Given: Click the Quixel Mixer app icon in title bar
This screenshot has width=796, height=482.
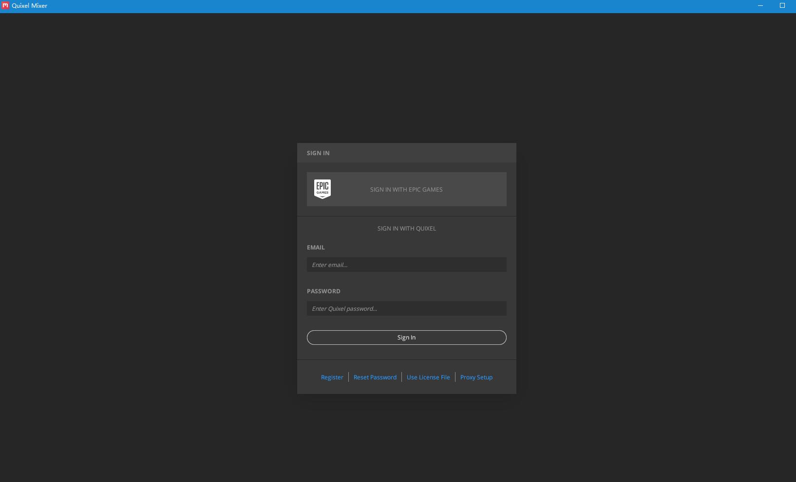Looking at the screenshot, I should [x=5, y=6].
